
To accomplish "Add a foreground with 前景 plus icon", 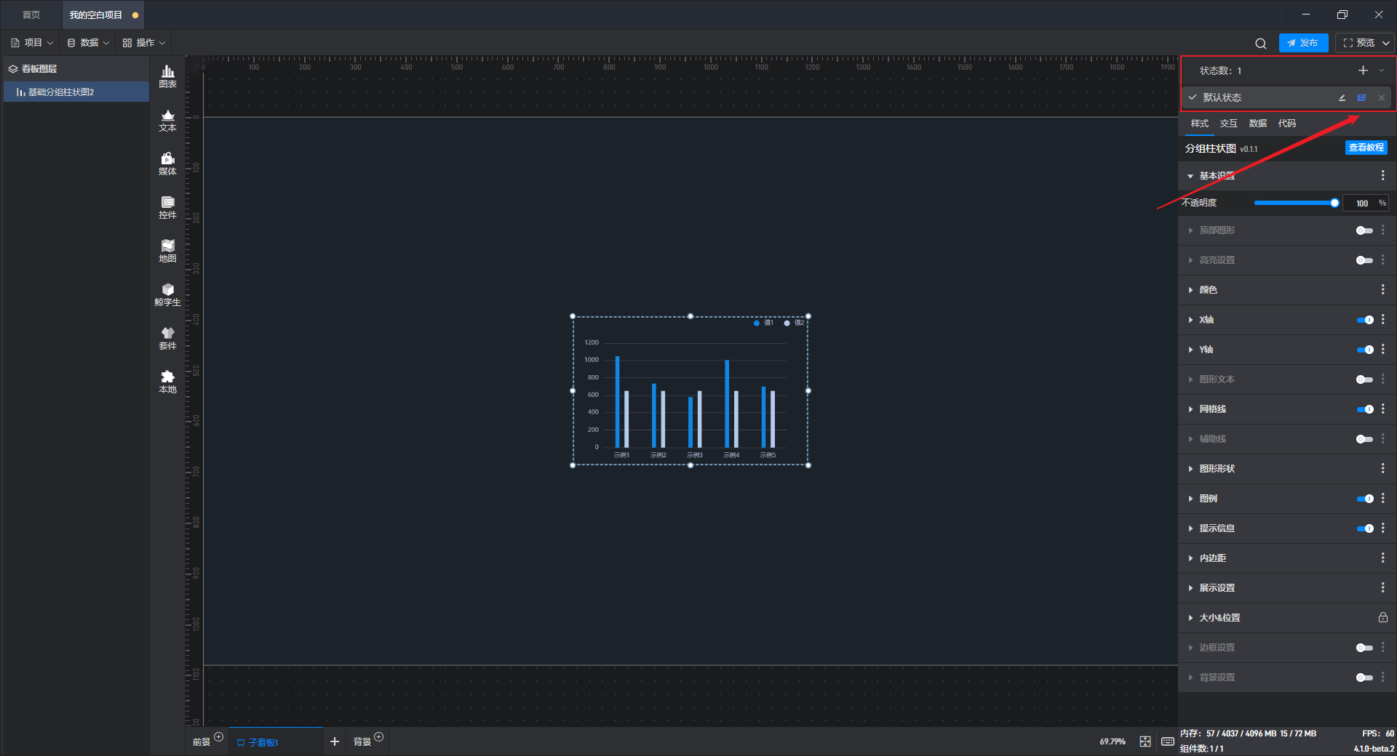I will coord(219,737).
